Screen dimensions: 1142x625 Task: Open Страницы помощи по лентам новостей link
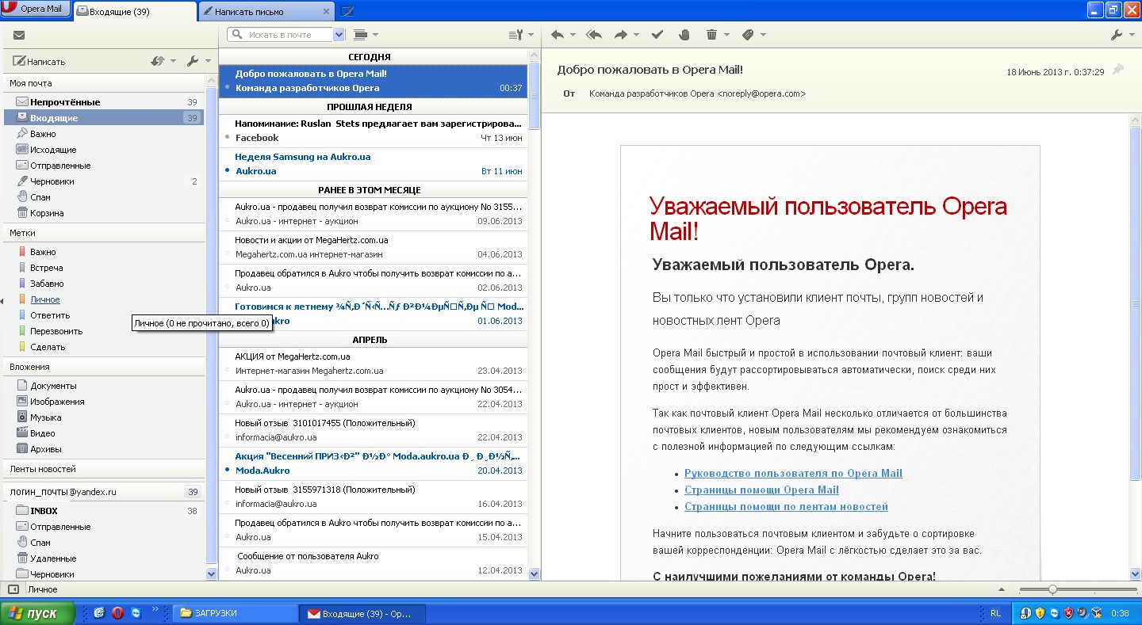click(786, 506)
